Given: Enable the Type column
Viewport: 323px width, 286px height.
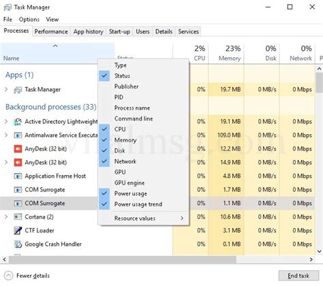Looking at the screenshot, I should pyautogui.click(x=144, y=65).
